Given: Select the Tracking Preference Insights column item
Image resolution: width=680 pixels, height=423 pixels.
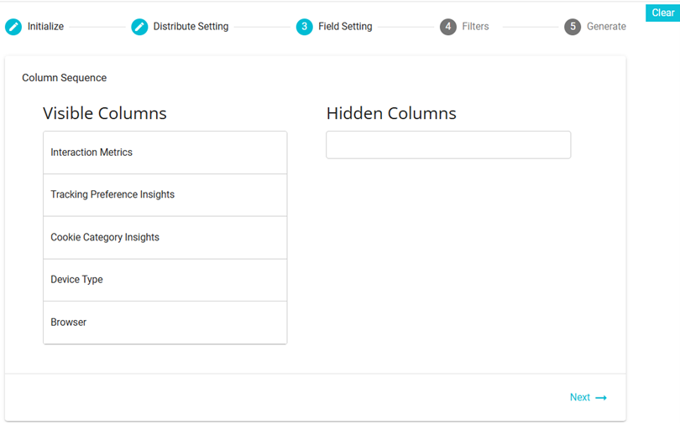Looking at the screenshot, I should (x=165, y=194).
